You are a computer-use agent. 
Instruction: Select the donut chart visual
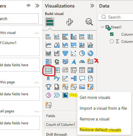[90, 53]
